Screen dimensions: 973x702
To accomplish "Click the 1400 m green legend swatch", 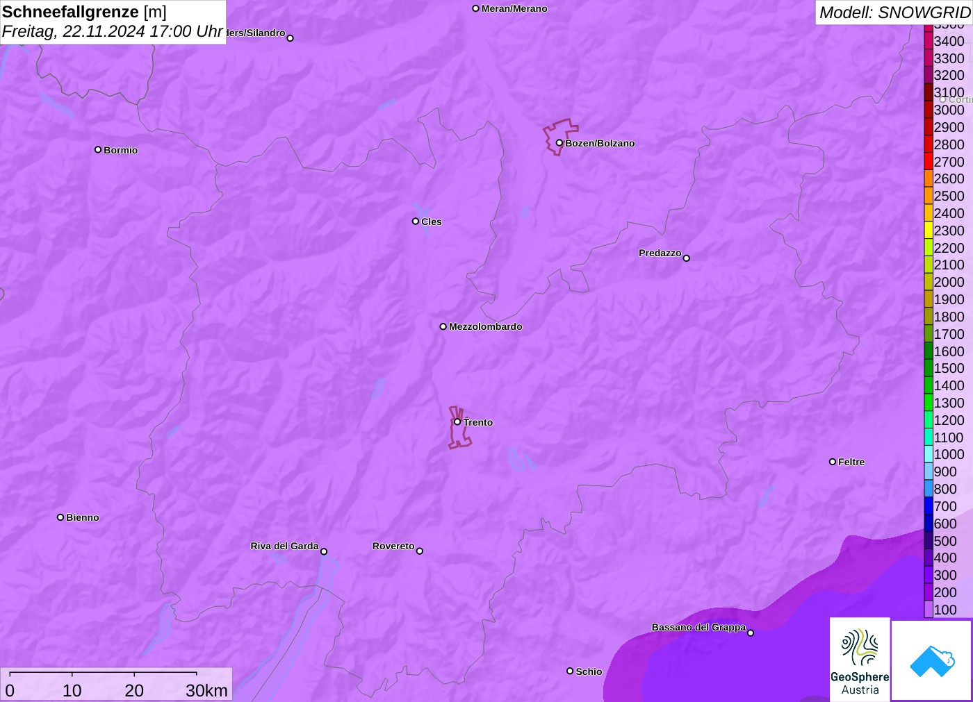I will pyautogui.click(x=929, y=385).
